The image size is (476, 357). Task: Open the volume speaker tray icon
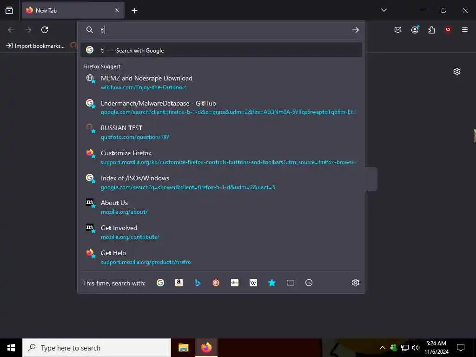coord(416,348)
